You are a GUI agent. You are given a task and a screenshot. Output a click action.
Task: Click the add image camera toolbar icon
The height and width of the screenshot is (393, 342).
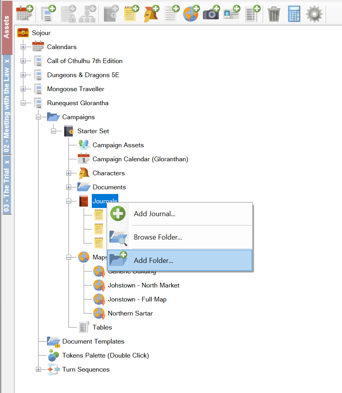(211, 14)
